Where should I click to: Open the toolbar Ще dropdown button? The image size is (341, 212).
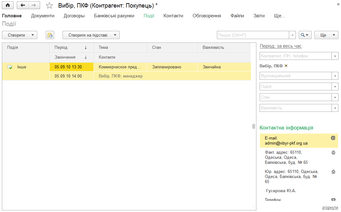326,35
